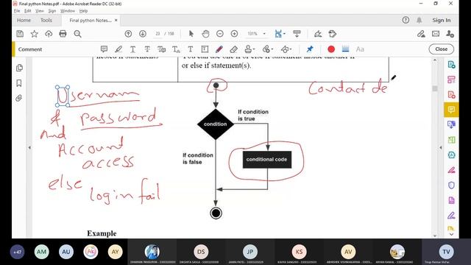The height and width of the screenshot is (265, 471).
Task: Open the View menu
Action: coord(39,11)
